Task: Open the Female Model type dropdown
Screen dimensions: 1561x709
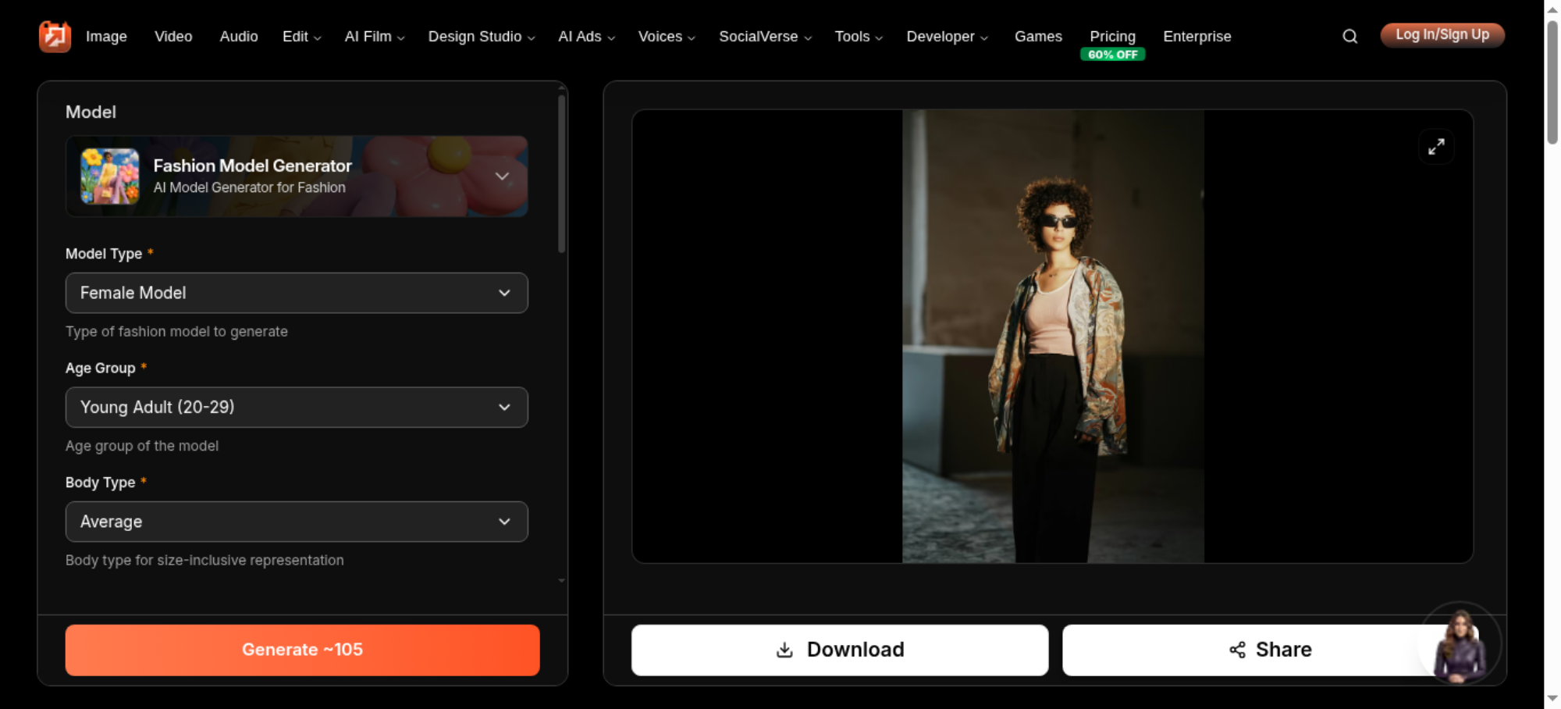Action: tap(297, 293)
